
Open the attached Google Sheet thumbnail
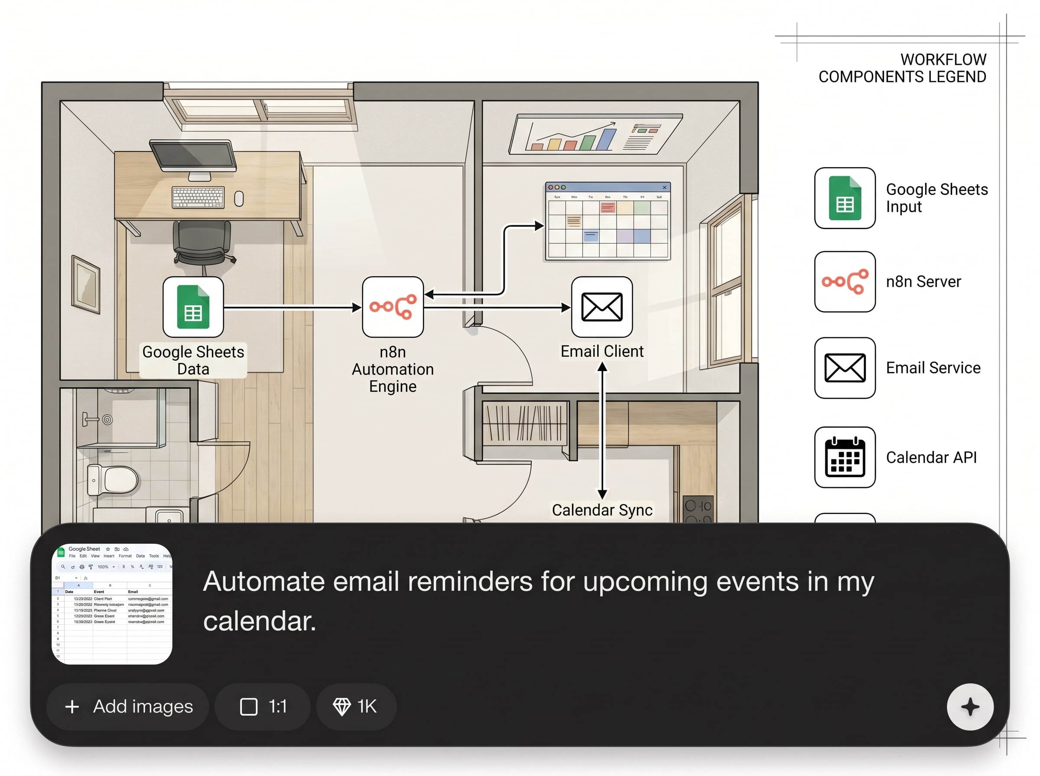click(x=112, y=604)
